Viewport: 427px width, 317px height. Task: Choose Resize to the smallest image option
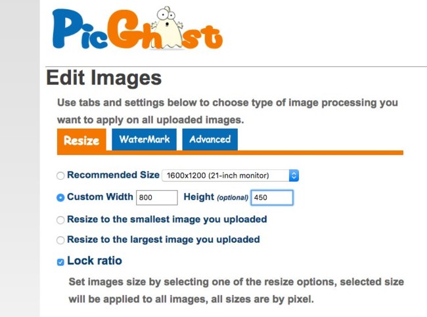pos(60,220)
